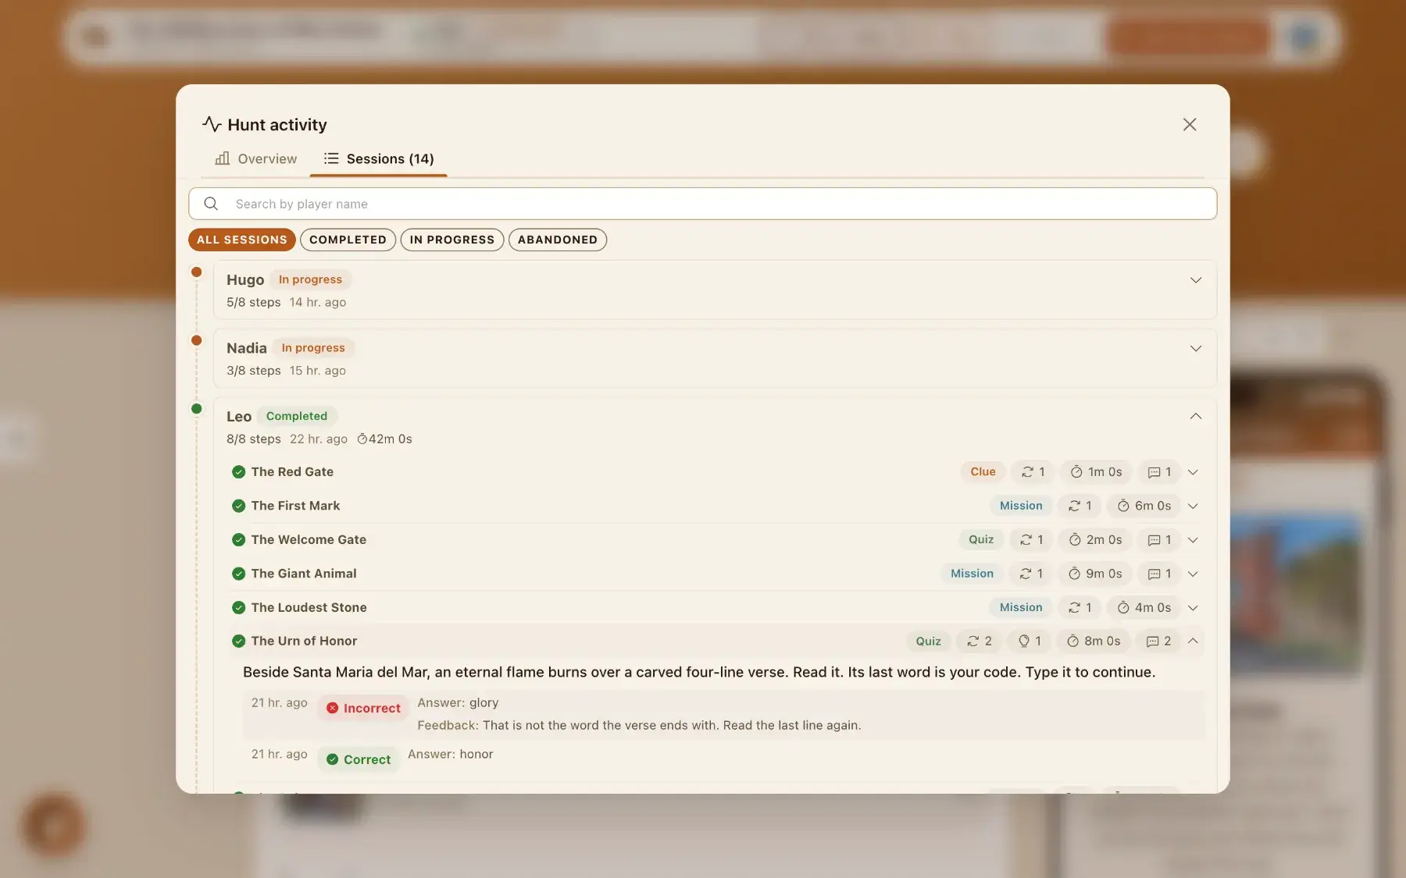The image size is (1406, 878).
Task: Click the magnifier search icon
Action: (211, 204)
